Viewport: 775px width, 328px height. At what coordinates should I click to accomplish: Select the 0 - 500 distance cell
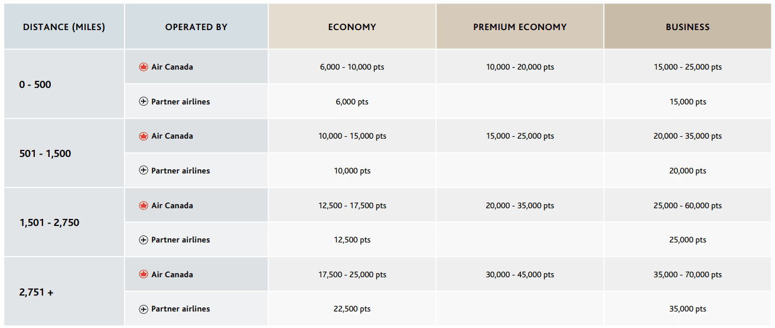[35, 84]
